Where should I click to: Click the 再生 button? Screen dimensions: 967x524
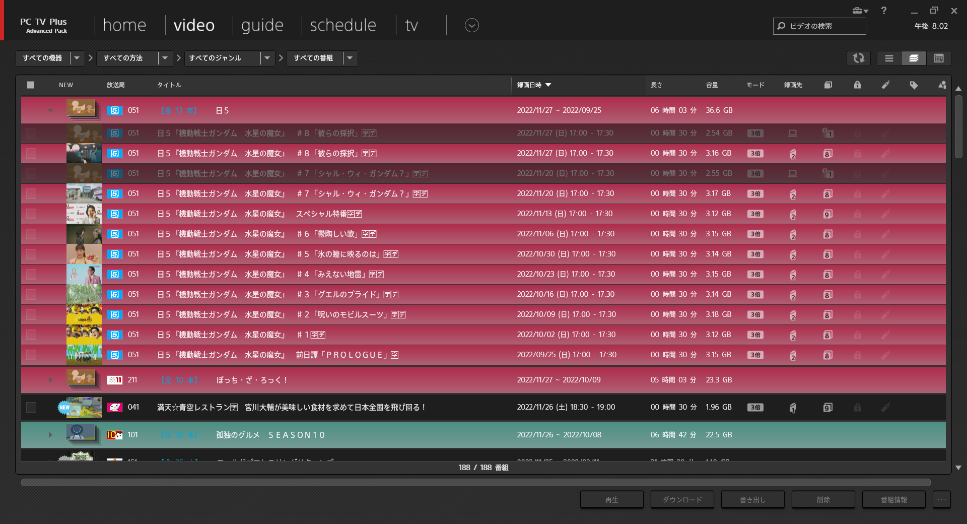coord(612,500)
